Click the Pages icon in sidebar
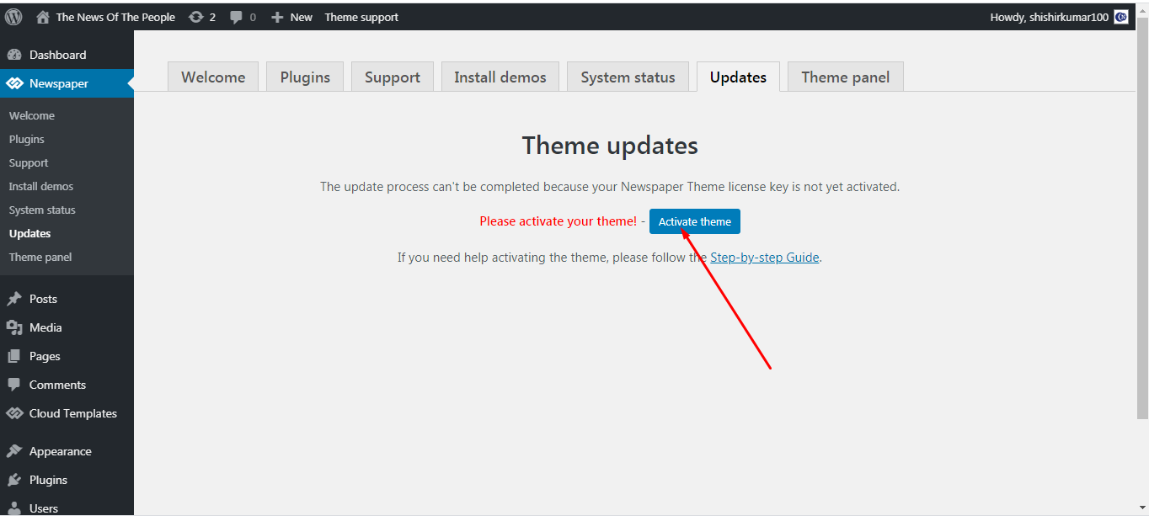The image size is (1149, 521). (x=14, y=356)
